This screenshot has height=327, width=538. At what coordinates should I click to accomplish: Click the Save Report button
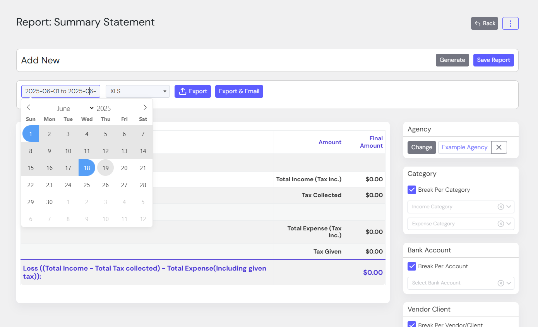click(493, 60)
